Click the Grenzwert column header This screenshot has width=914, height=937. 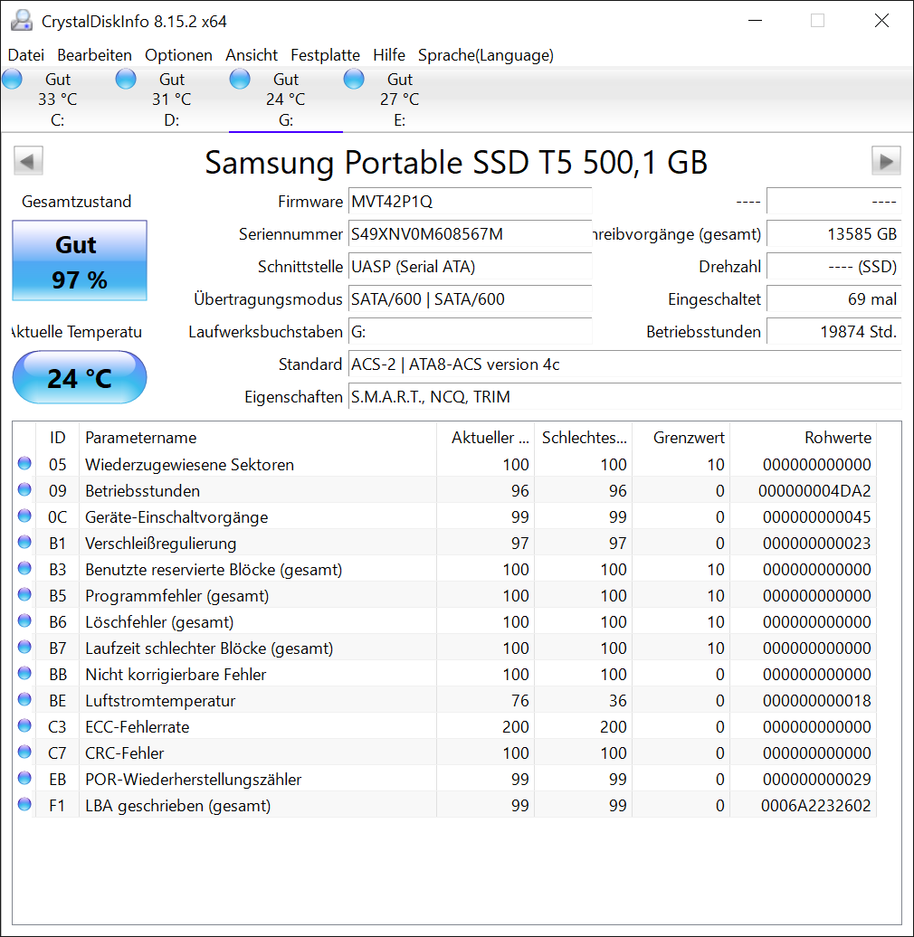681,438
